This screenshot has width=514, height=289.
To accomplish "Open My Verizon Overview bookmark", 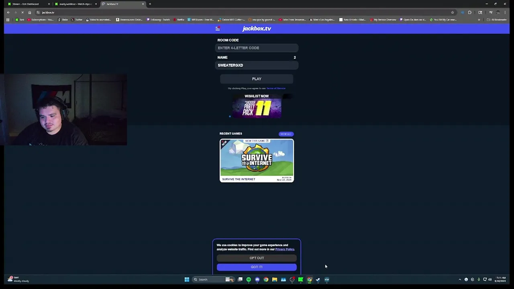I will pyautogui.click(x=383, y=20).
